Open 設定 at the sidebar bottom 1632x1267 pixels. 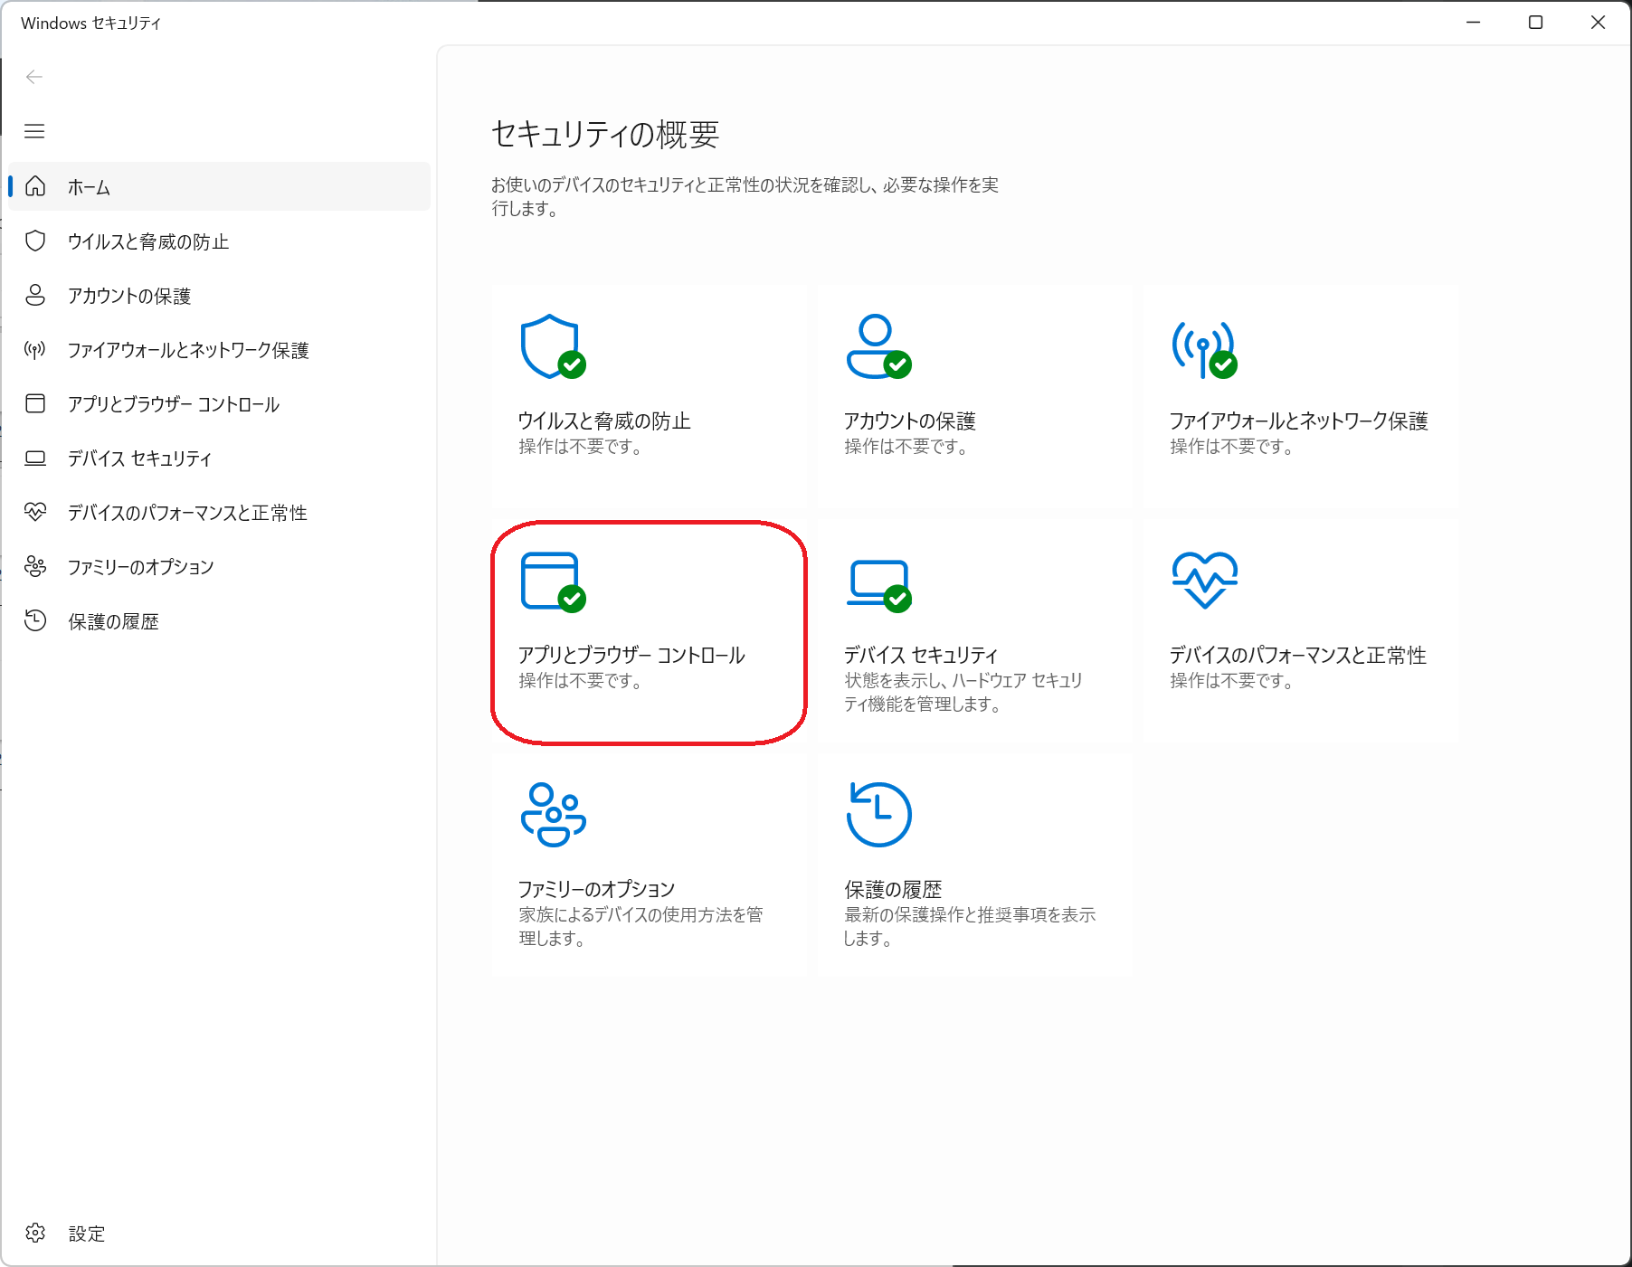tap(86, 1234)
